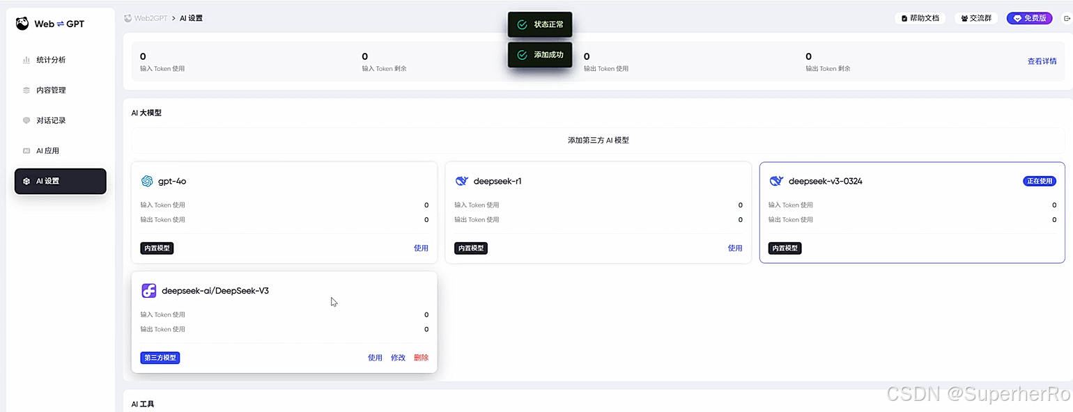Screen dimensions: 1073x412
Task: Click the 对话记录 chat bubble icon
Action: (x=26, y=120)
